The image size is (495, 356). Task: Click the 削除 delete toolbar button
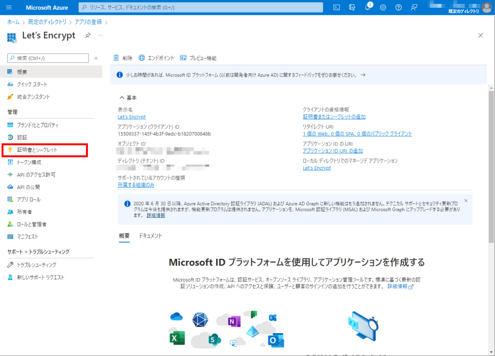[x=123, y=58]
